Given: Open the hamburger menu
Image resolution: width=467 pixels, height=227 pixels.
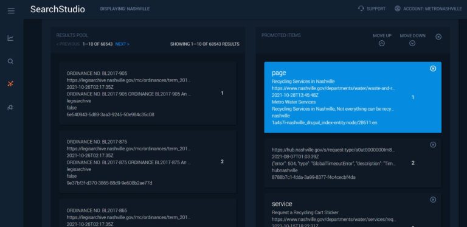Looking at the screenshot, I should click(11, 11).
